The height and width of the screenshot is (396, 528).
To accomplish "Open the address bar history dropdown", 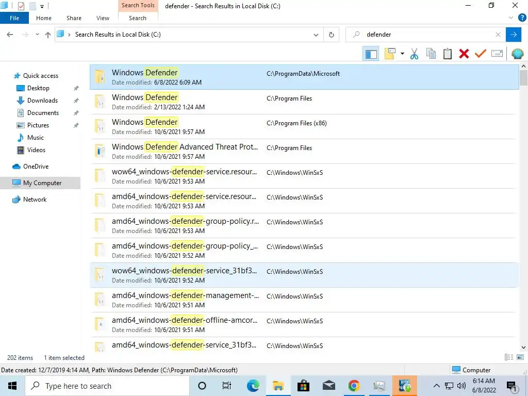I will tap(316, 35).
